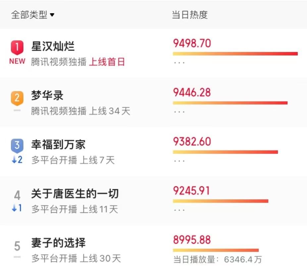Select the 幸福到万家 entry
This screenshot has height=269, width=307.
coord(59,145)
